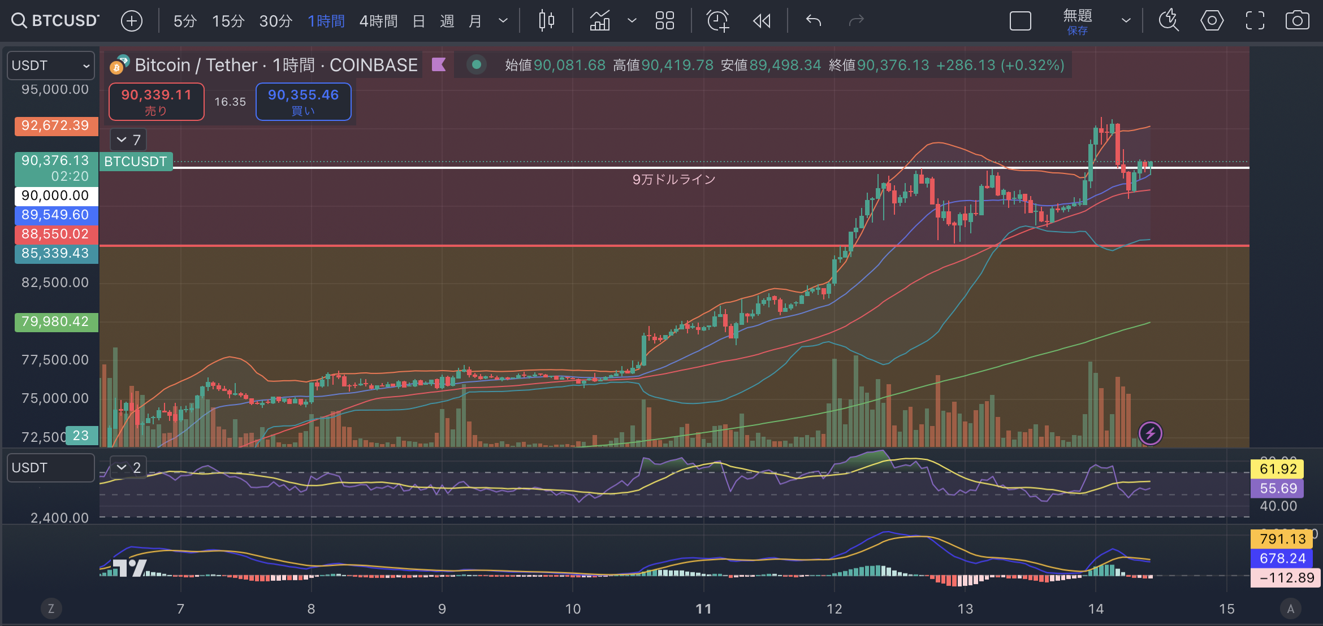Open the candlestick chart type selector
The width and height of the screenshot is (1323, 626).
pos(546,21)
